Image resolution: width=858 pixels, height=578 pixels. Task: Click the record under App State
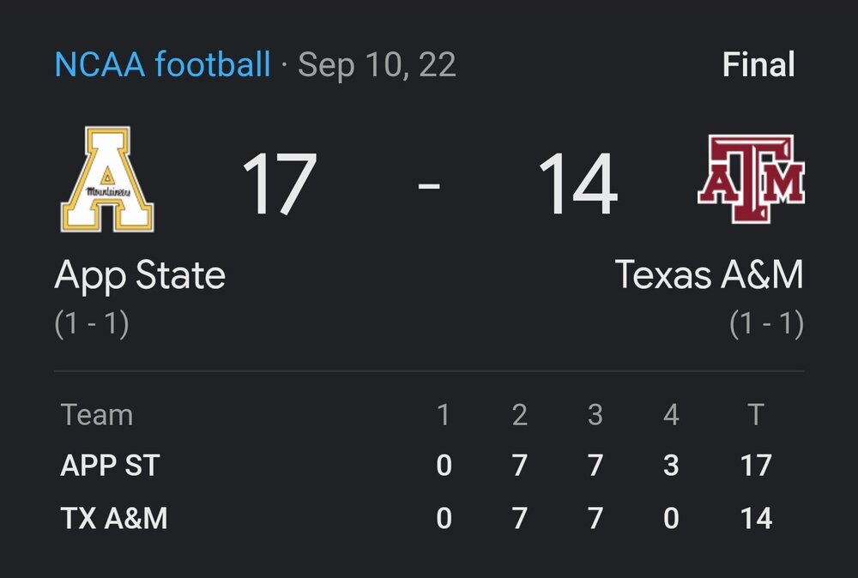click(92, 324)
